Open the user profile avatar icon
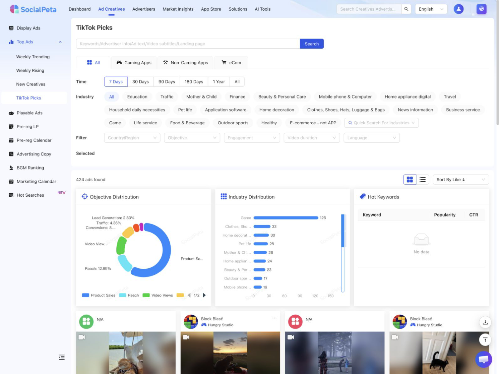The width and height of the screenshot is (499, 374). 458,9
